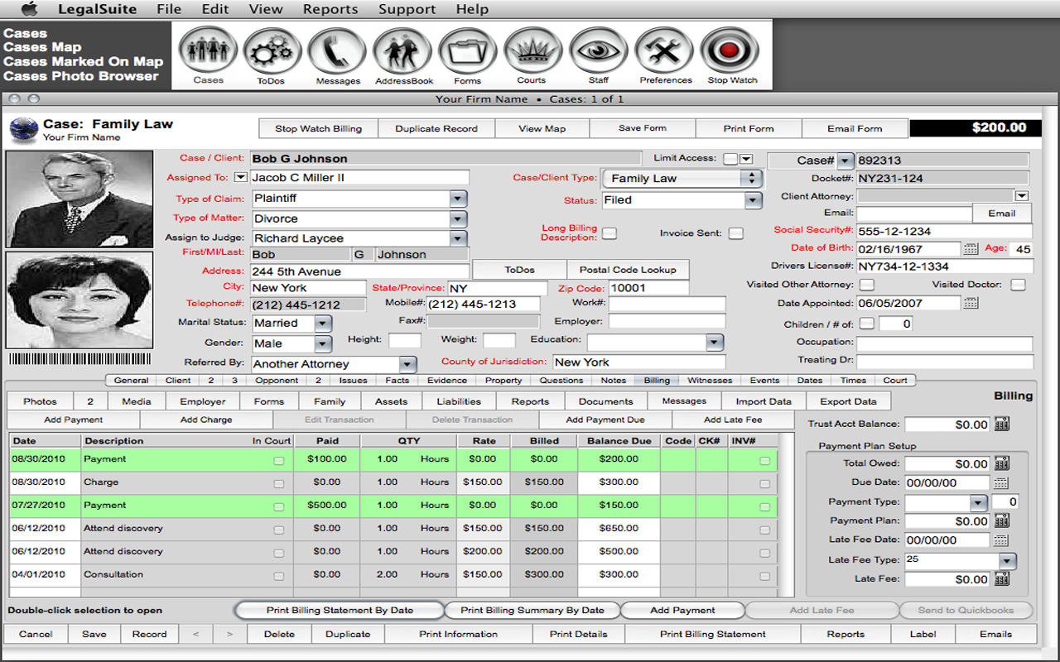The image size is (1060, 662).
Task: Open the Referred By dropdown
Action: 407,364
